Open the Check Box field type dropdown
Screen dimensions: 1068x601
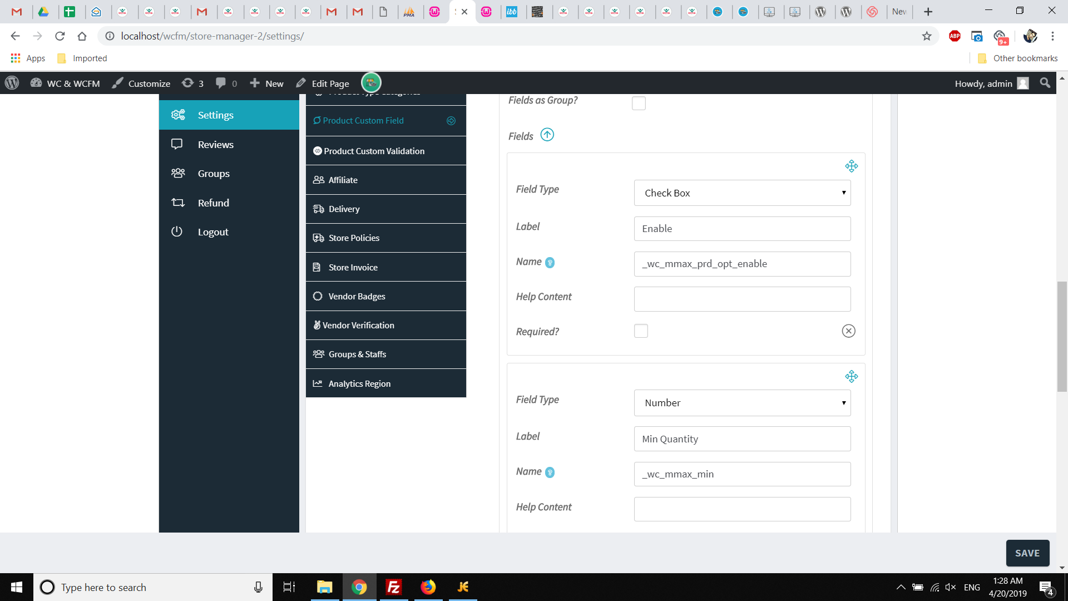pos(742,193)
